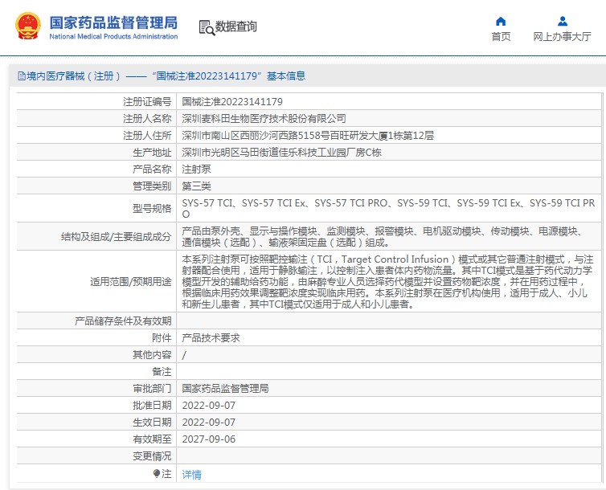Screen dimensions: 606x490
Task: Click the 其他内容 label
Action: click(152, 354)
